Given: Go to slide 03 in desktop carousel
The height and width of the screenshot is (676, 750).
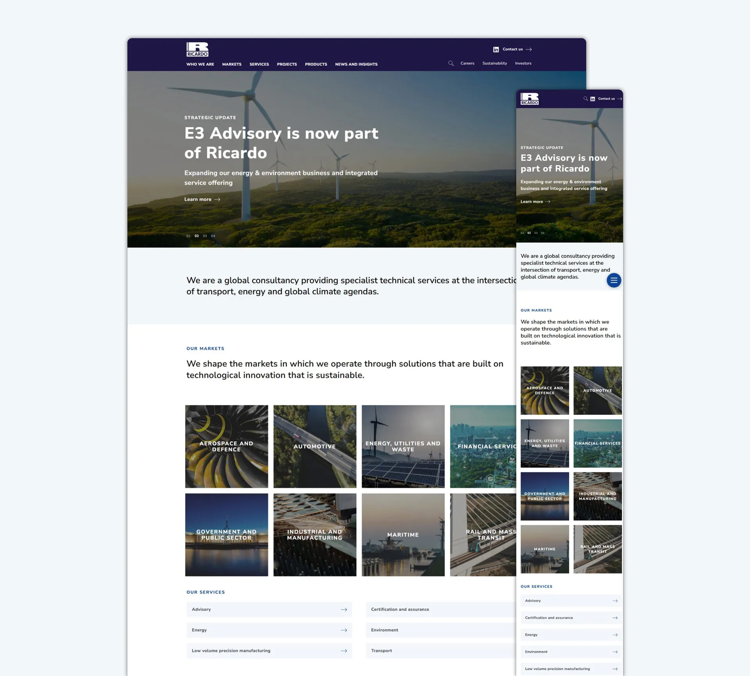Looking at the screenshot, I should [205, 236].
